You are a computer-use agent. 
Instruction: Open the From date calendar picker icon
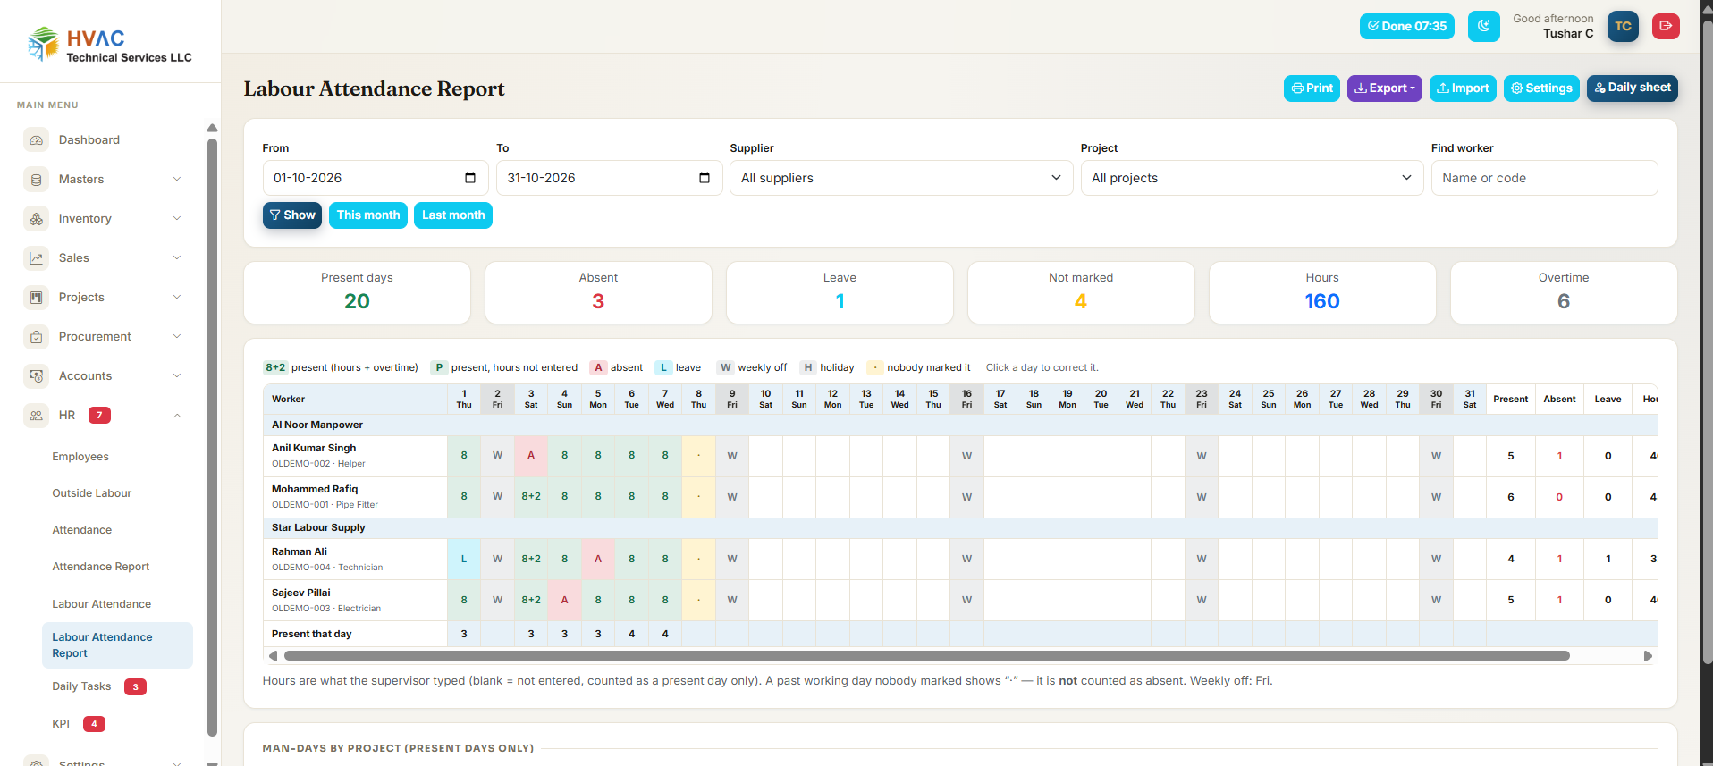[x=470, y=178]
